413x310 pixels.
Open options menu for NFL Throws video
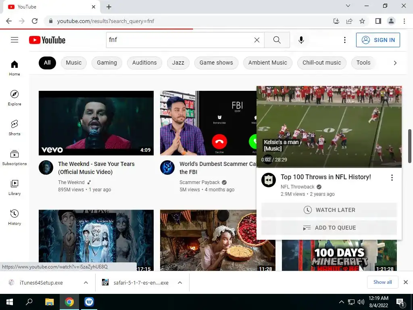(x=392, y=178)
